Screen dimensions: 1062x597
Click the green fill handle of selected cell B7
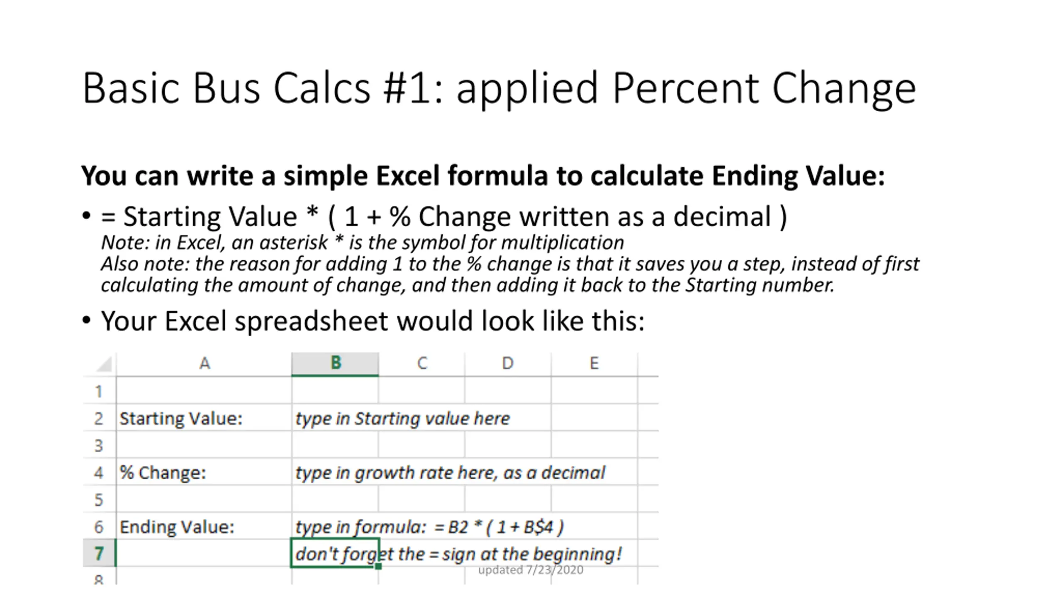pos(378,566)
